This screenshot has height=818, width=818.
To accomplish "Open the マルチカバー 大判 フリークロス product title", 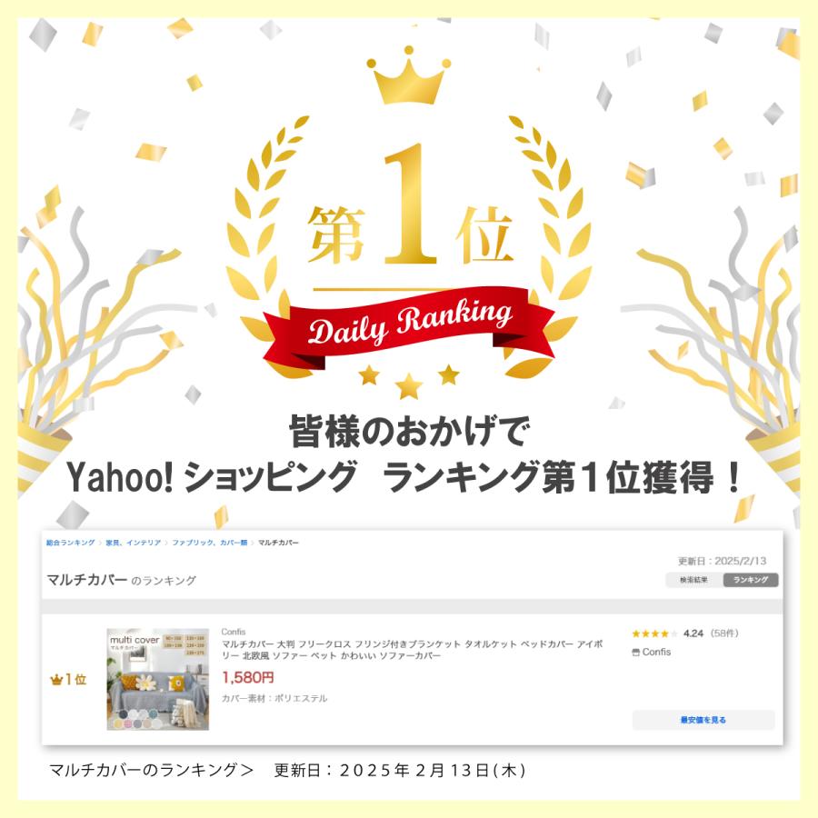I will click(x=412, y=650).
